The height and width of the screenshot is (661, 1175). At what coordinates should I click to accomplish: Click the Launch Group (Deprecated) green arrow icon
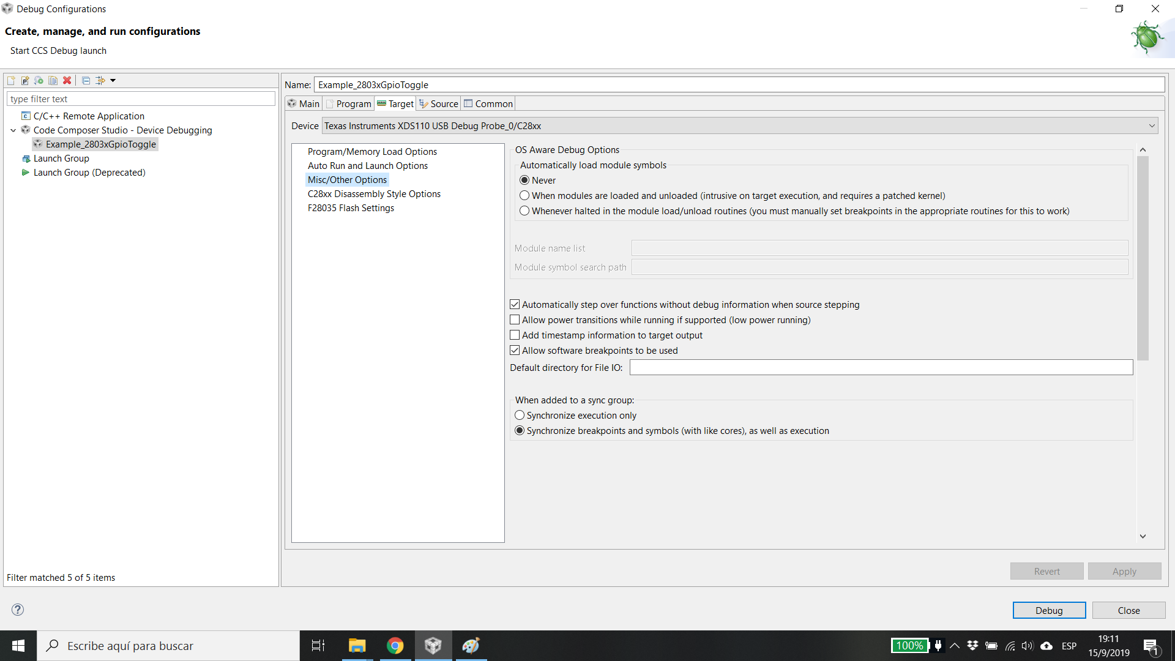tap(26, 173)
